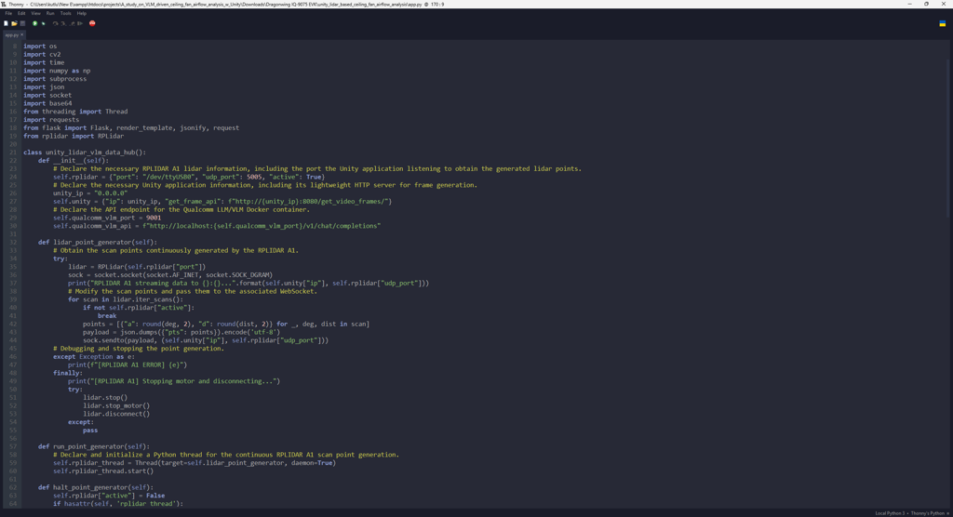Image resolution: width=953 pixels, height=517 pixels.
Task: Click 'def halt_point_generator(self):' definition
Action: (x=96, y=487)
